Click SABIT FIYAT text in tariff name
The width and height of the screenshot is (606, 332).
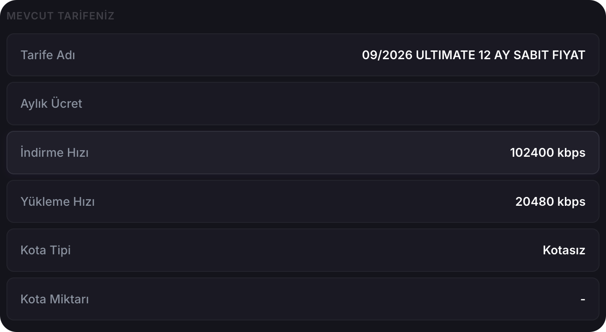coord(546,55)
